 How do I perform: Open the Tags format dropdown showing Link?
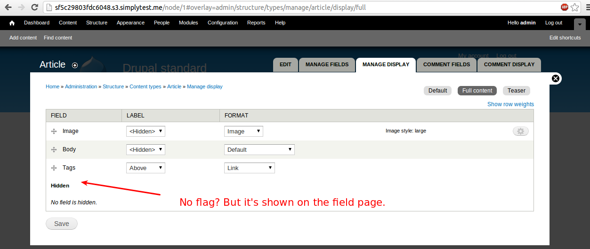point(250,168)
